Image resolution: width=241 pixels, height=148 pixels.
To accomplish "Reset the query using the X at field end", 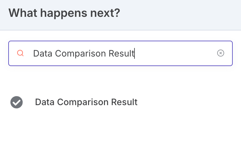I will pyautogui.click(x=221, y=53).
